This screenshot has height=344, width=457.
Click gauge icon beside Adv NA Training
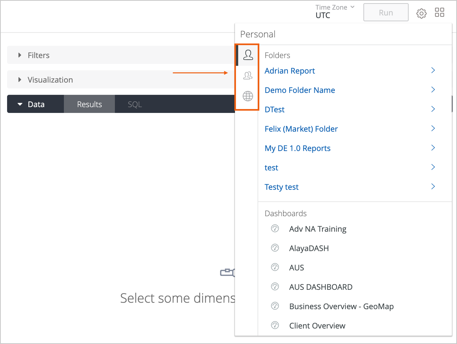275,229
